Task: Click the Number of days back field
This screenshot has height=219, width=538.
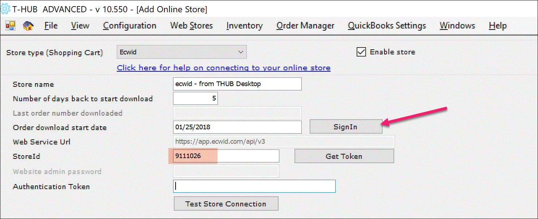Action: (x=195, y=98)
